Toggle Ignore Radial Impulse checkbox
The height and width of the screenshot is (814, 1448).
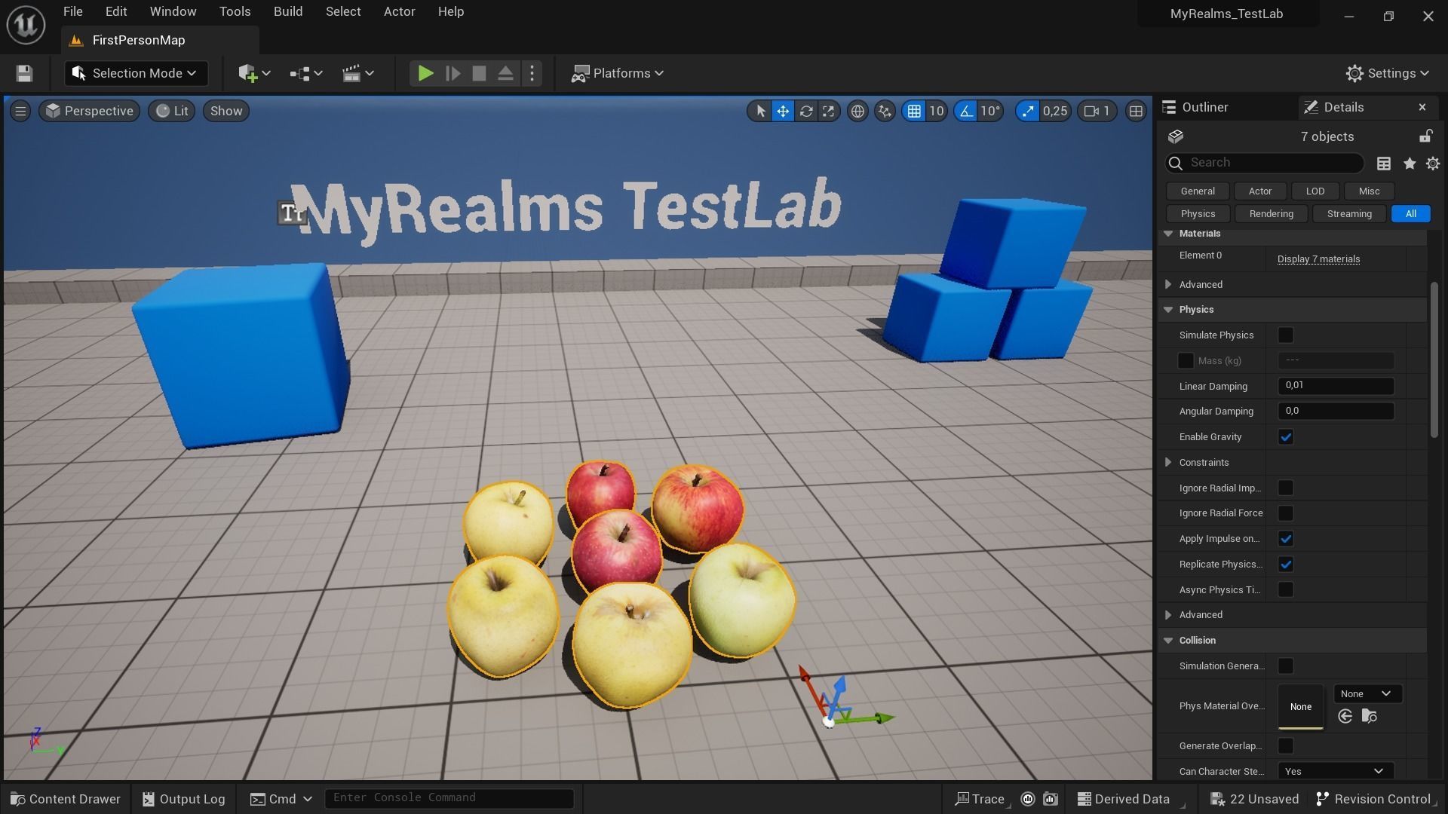click(1286, 488)
